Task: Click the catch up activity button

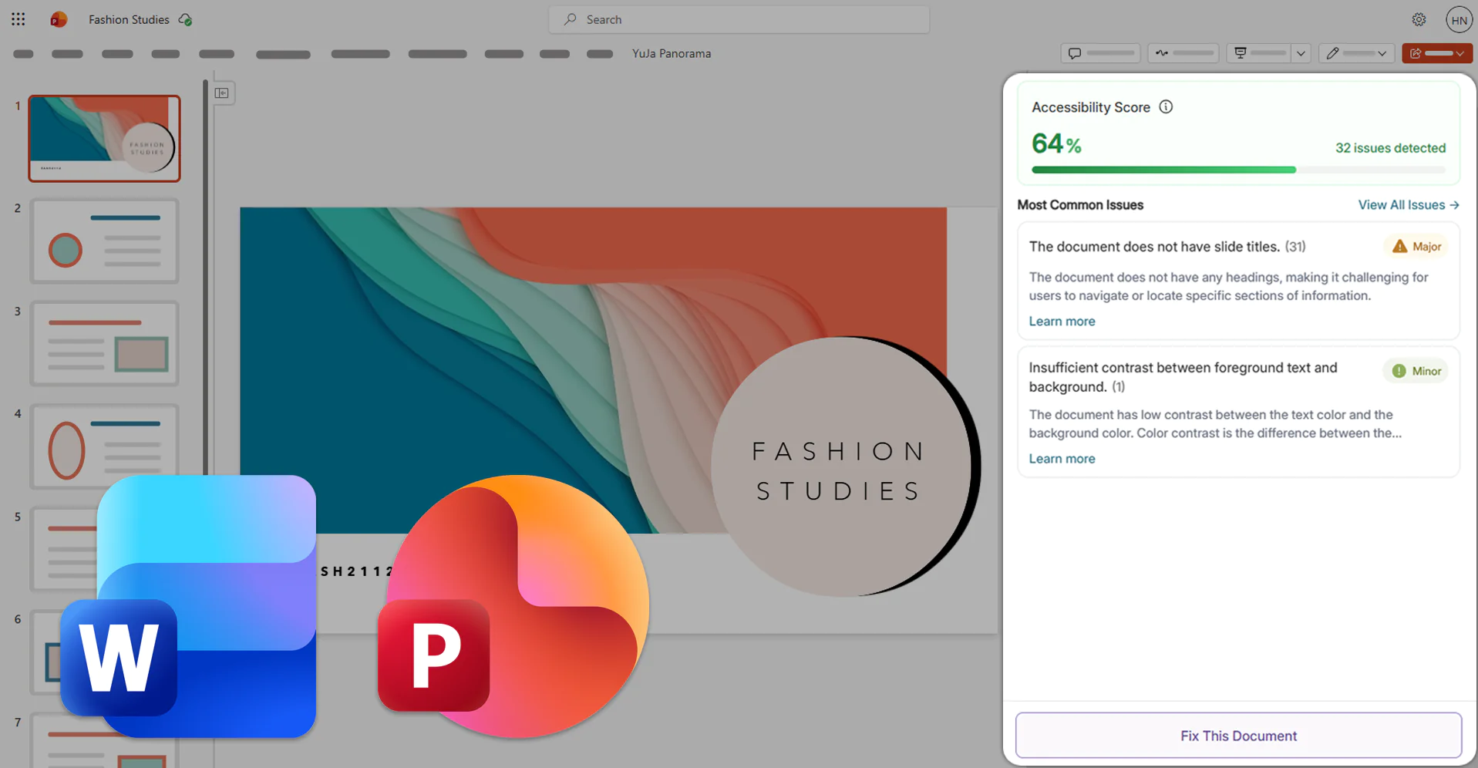Action: [1183, 53]
